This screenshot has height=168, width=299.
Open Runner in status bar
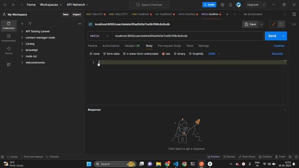click(229, 157)
